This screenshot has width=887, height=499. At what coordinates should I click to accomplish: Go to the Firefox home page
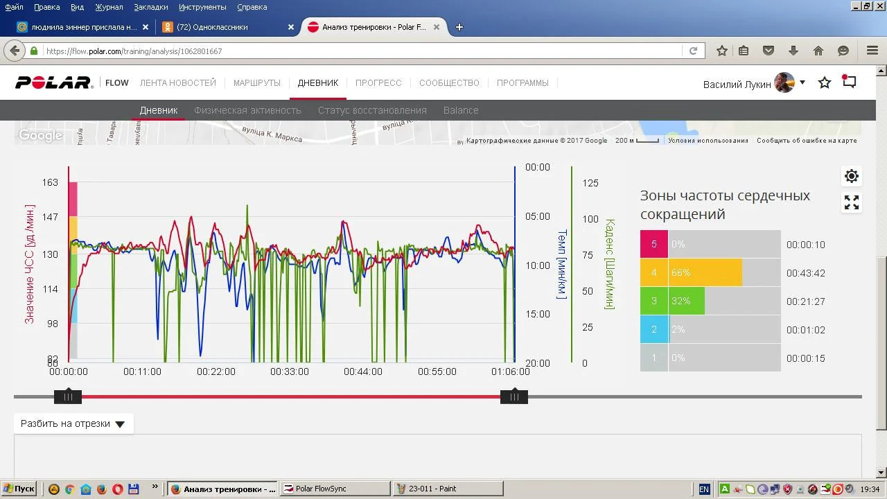818,51
